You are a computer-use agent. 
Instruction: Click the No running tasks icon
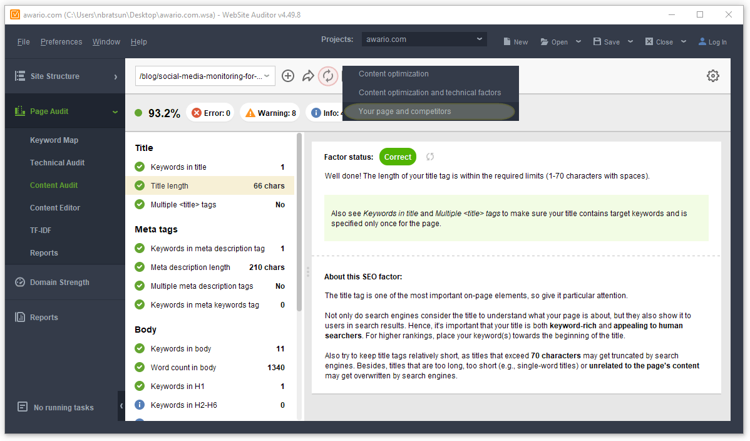click(22, 407)
